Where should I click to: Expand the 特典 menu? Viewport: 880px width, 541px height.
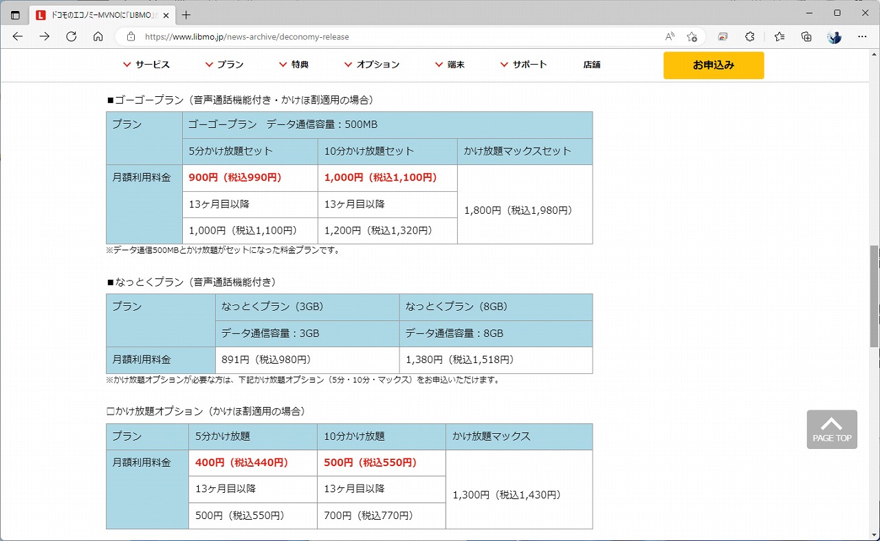pyautogui.click(x=294, y=65)
